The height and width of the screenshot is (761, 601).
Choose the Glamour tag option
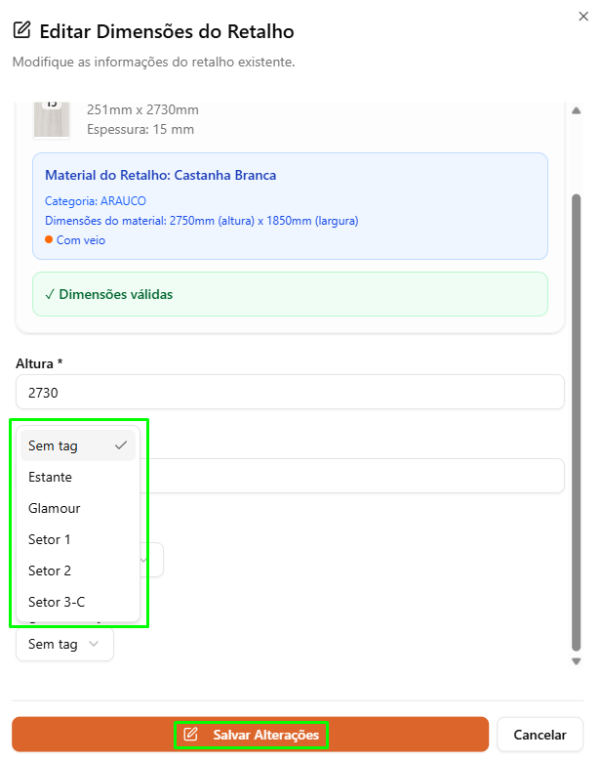point(77,508)
